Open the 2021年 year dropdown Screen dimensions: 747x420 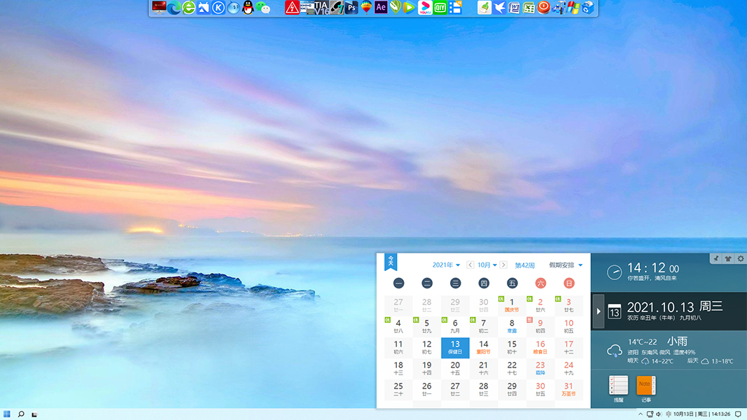[447, 265]
